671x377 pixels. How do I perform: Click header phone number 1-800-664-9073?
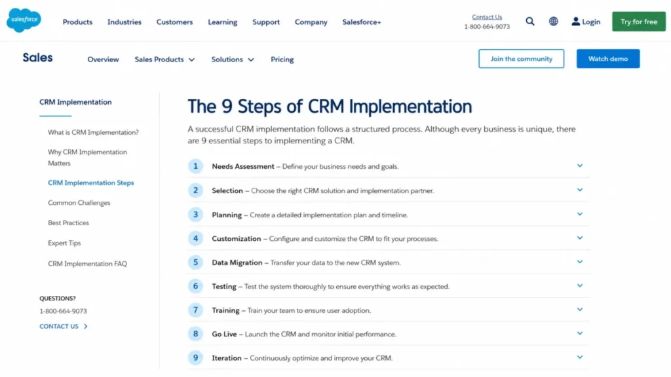(487, 26)
